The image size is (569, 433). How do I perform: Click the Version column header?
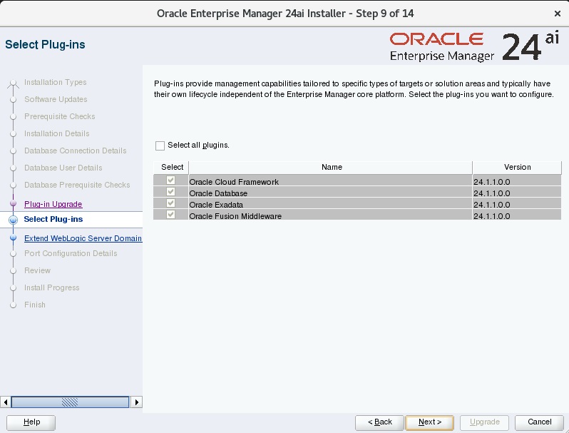coord(517,168)
